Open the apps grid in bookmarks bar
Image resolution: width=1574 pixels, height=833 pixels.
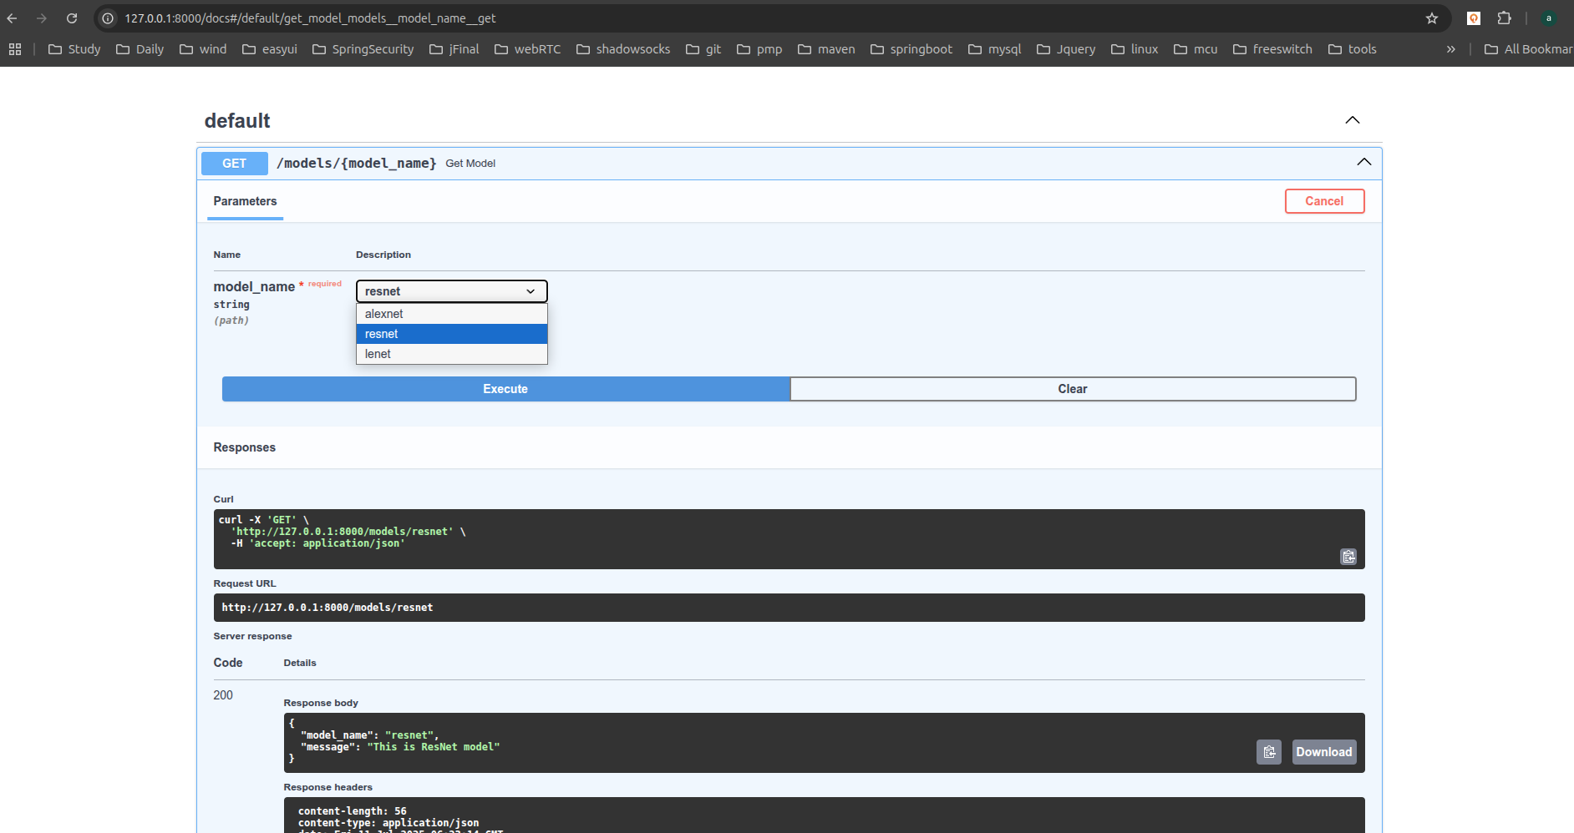[15, 49]
